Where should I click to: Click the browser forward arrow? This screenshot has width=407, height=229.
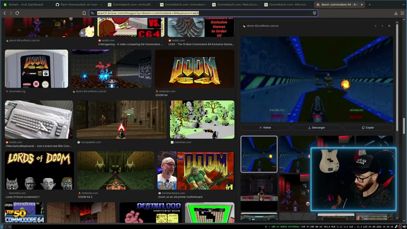(x=11, y=13)
